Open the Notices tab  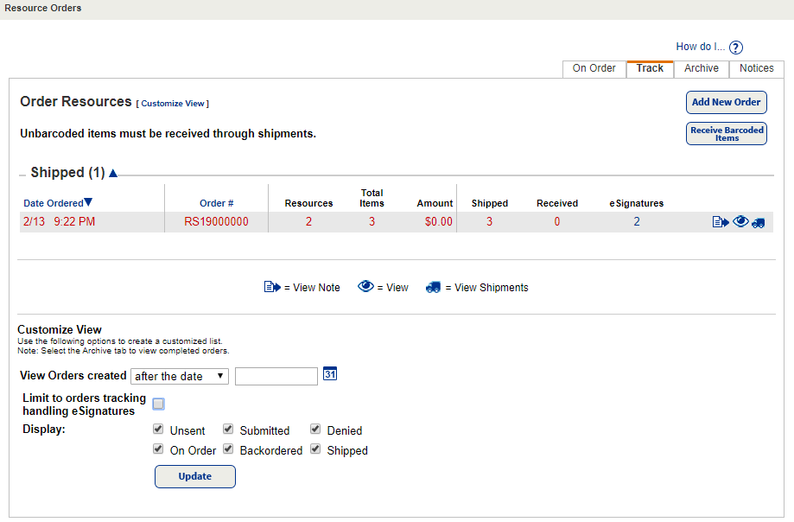757,69
